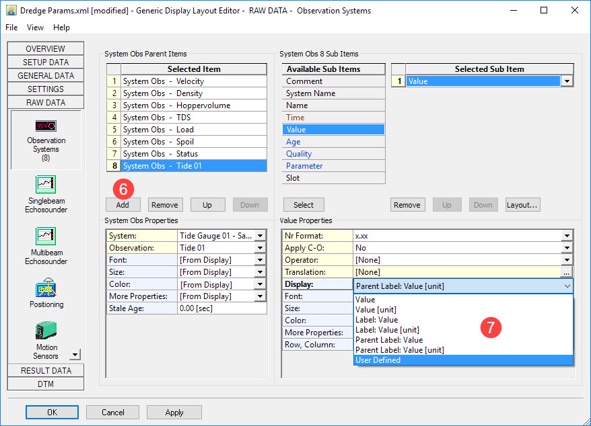Screen dimensions: 591x426
Task: Expand the System dropdown for Tide Gauge
Action: point(260,236)
